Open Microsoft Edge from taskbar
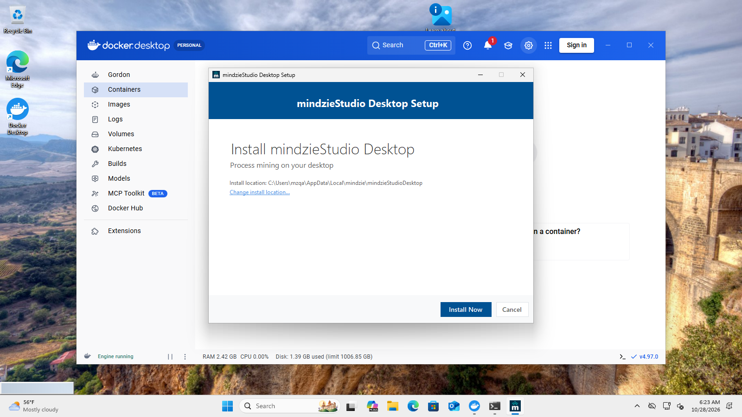742x417 pixels. pyautogui.click(x=413, y=406)
